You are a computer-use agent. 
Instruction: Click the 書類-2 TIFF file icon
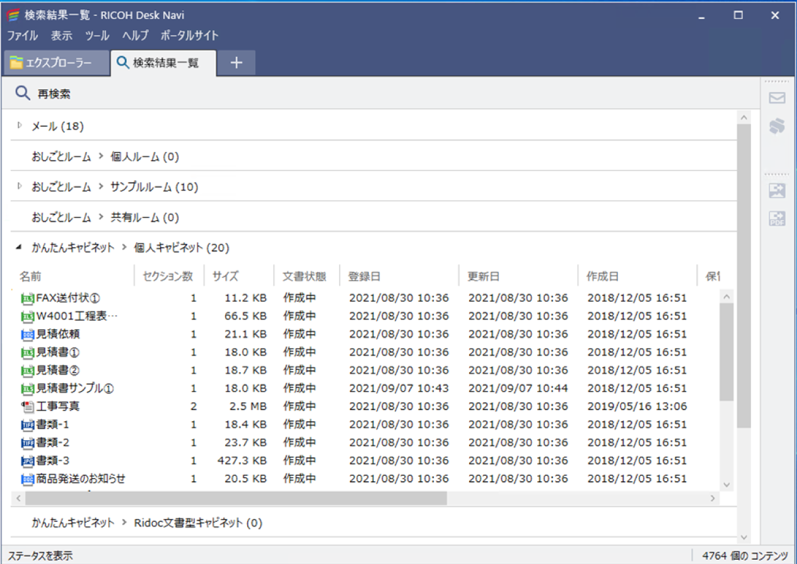[28, 443]
